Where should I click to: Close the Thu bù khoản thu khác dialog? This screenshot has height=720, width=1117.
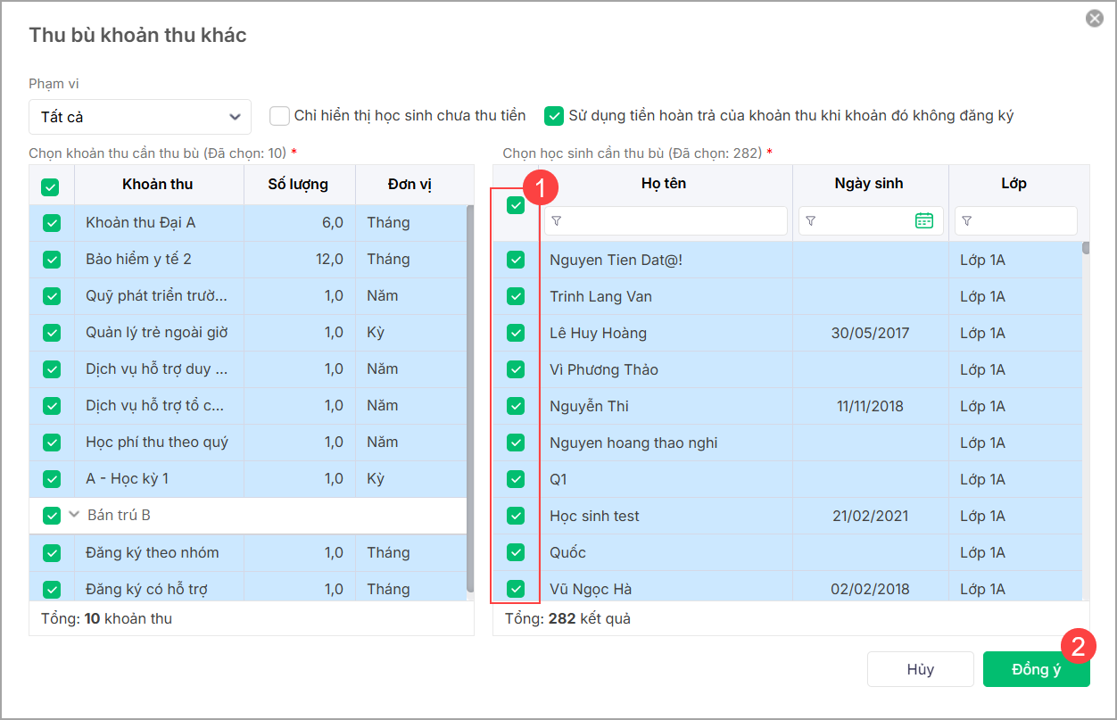(1094, 19)
